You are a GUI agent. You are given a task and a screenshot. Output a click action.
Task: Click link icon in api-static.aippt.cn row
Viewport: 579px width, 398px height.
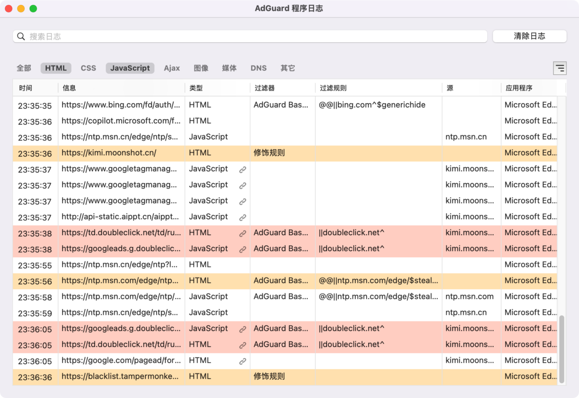point(243,217)
